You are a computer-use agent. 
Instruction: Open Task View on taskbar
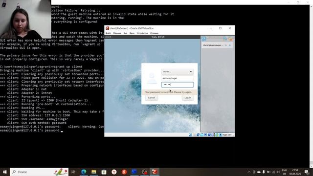tap(73, 172)
